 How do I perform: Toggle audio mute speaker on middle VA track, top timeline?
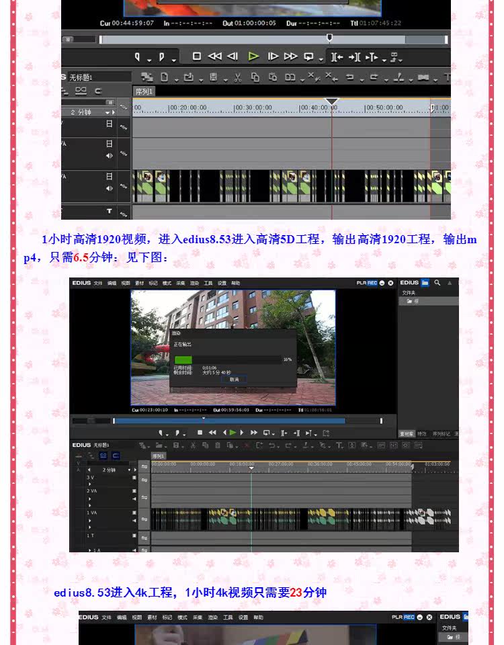pos(109,156)
